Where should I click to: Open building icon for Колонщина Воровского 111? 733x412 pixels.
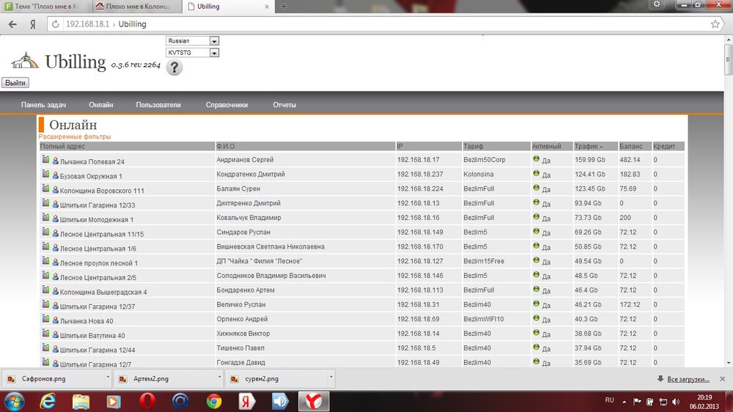click(45, 188)
